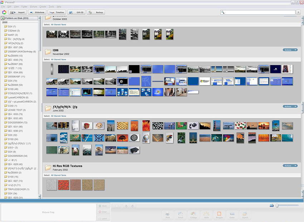Click Select All for I386 folder
The image size is (304, 222).
pyautogui.click(x=52, y=59)
